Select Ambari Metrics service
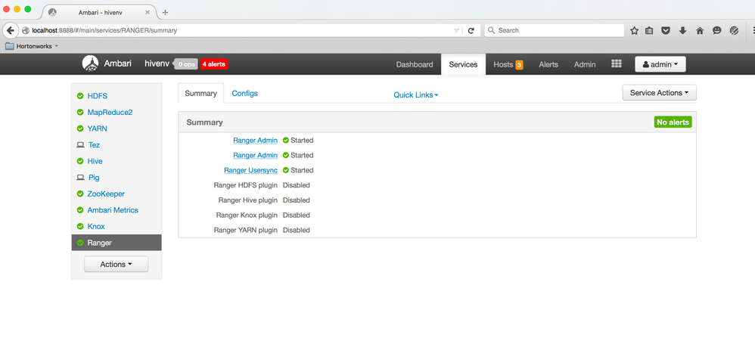This screenshot has width=755, height=341. point(113,210)
